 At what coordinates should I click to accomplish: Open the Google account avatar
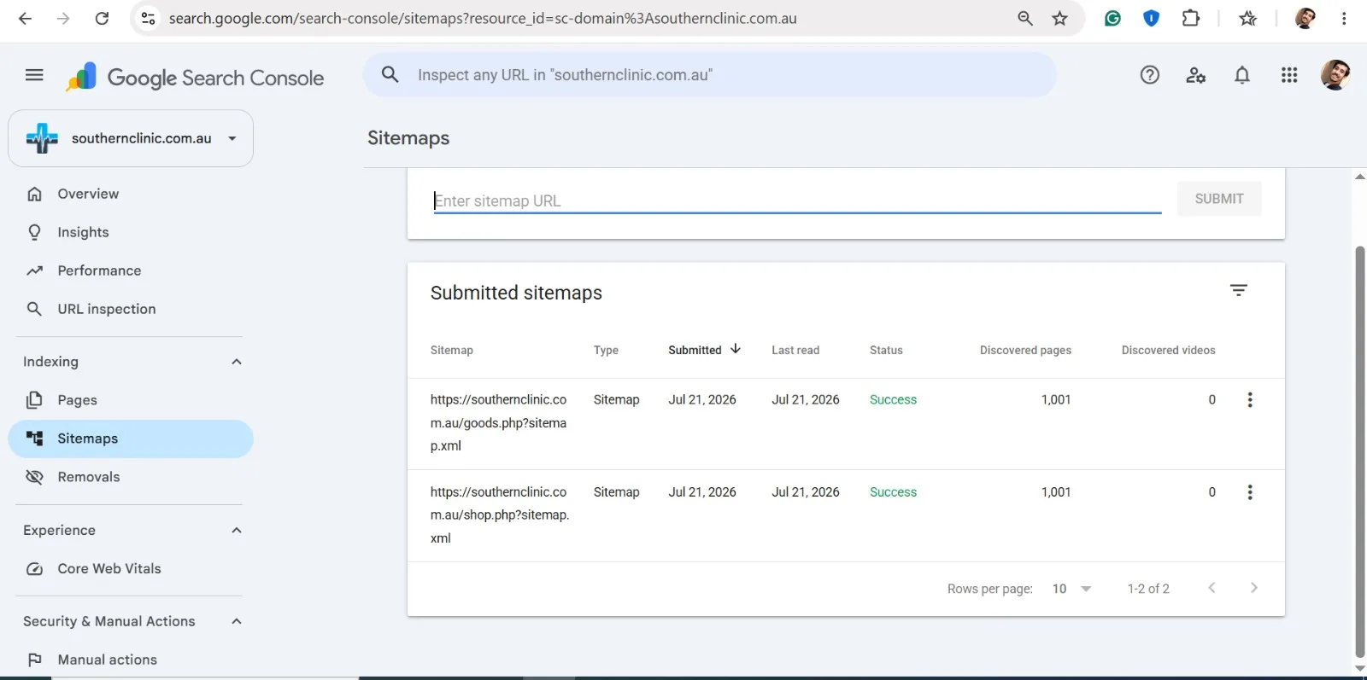pos(1335,75)
